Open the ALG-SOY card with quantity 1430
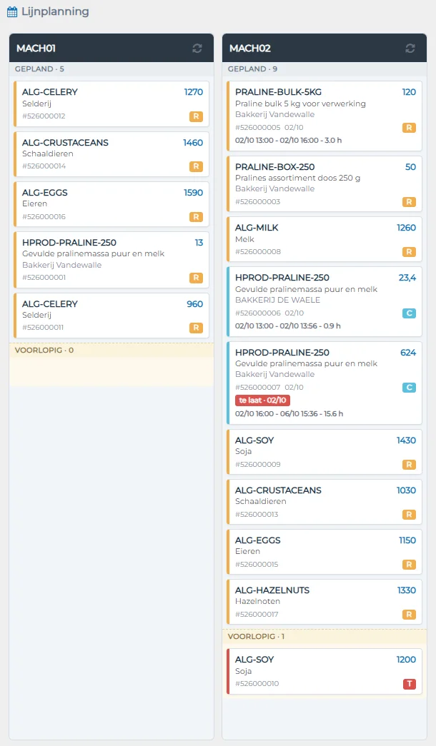Image resolution: width=436 pixels, height=746 pixels. click(x=324, y=452)
